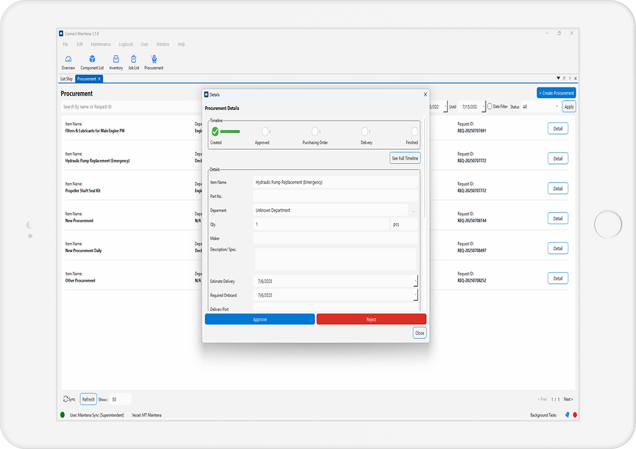Click the Item Name field in Details

[x=335, y=182]
